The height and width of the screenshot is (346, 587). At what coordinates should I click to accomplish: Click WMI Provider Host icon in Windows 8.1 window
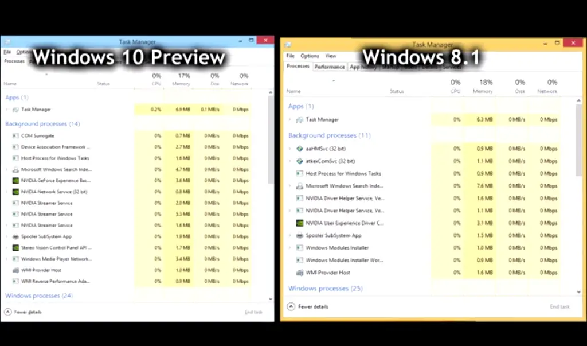(x=299, y=273)
